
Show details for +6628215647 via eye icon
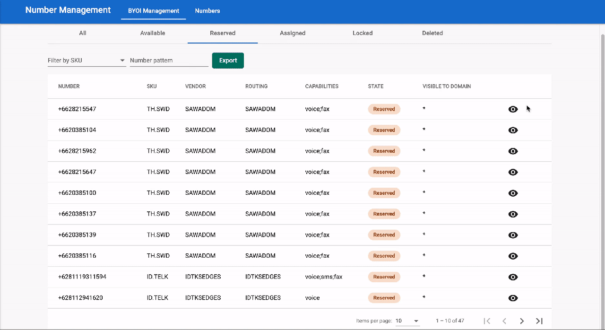pyautogui.click(x=513, y=172)
